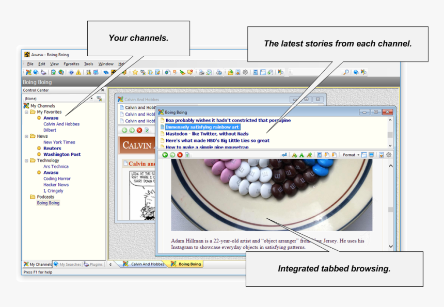Close the Control Center pane
The height and width of the screenshot is (307, 444).
103,90
